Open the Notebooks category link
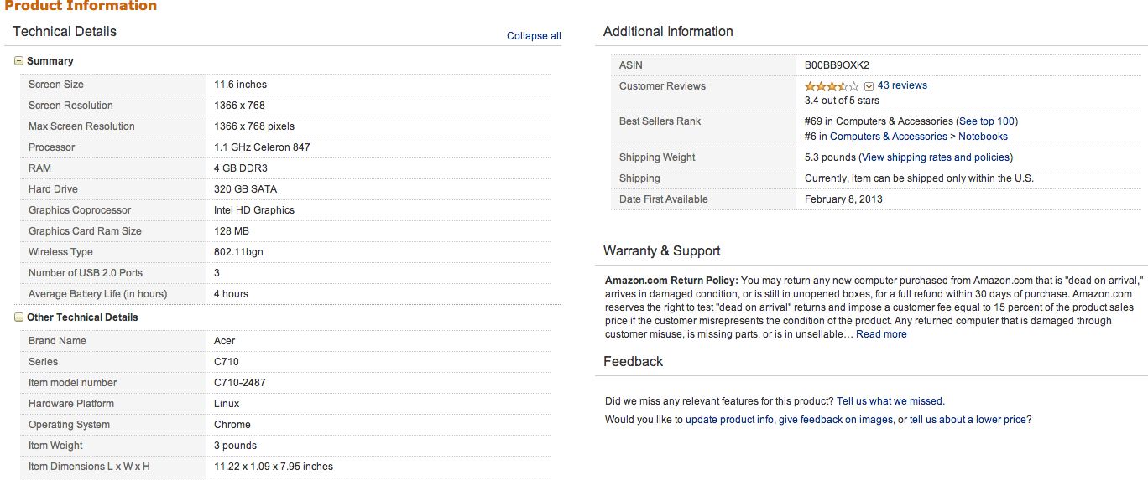The width and height of the screenshot is (1148, 480). [x=983, y=137]
